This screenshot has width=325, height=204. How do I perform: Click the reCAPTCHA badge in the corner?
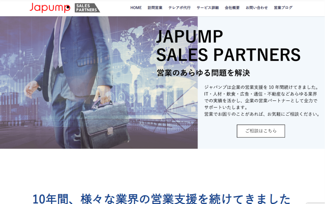click(315, 203)
